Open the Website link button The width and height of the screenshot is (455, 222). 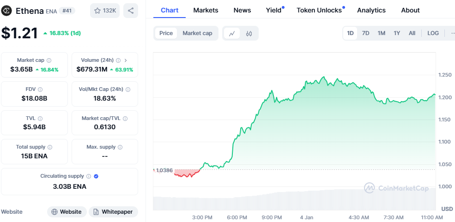[x=67, y=212]
